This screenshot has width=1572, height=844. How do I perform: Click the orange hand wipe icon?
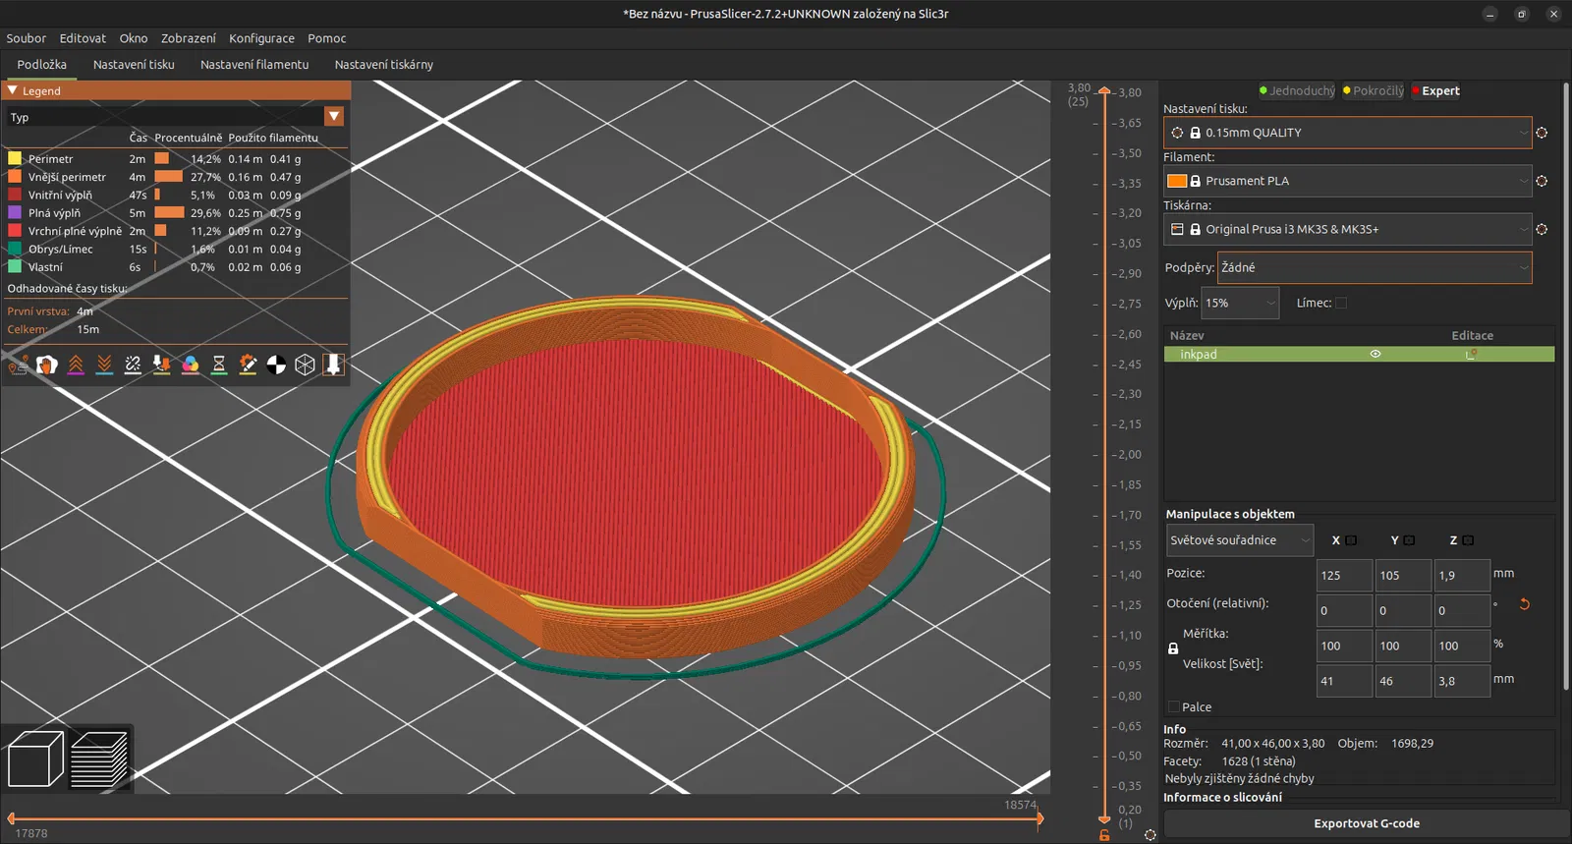[x=46, y=366]
